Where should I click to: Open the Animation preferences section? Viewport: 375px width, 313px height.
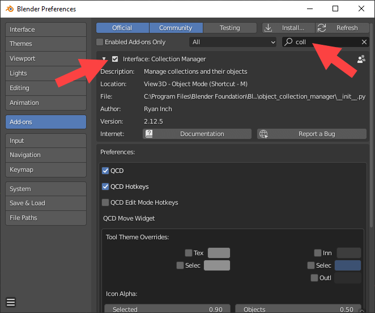tap(46, 103)
